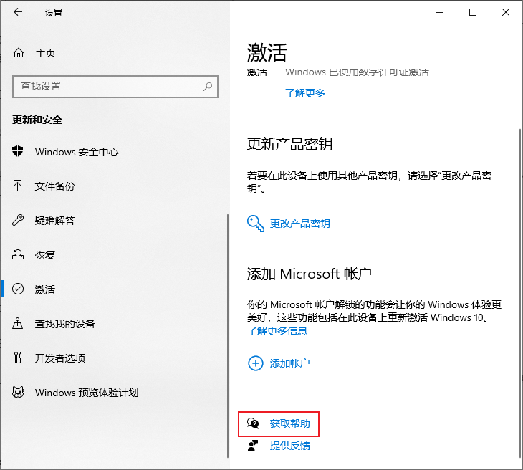Open the 获取帮助 link
The height and width of the screenshot is (470, 523).
(x=290, y=423)
